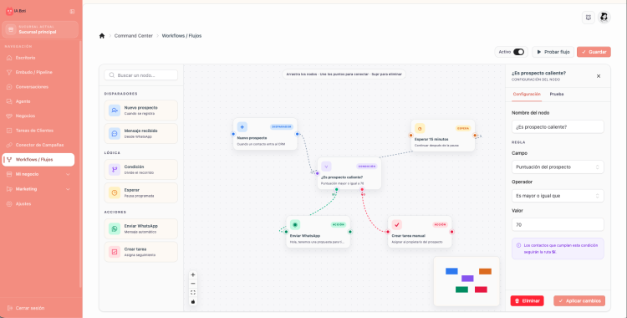Expand the Marketing chevron
The width and height of the screenshot is (627, 318).
tap(68, 189)
